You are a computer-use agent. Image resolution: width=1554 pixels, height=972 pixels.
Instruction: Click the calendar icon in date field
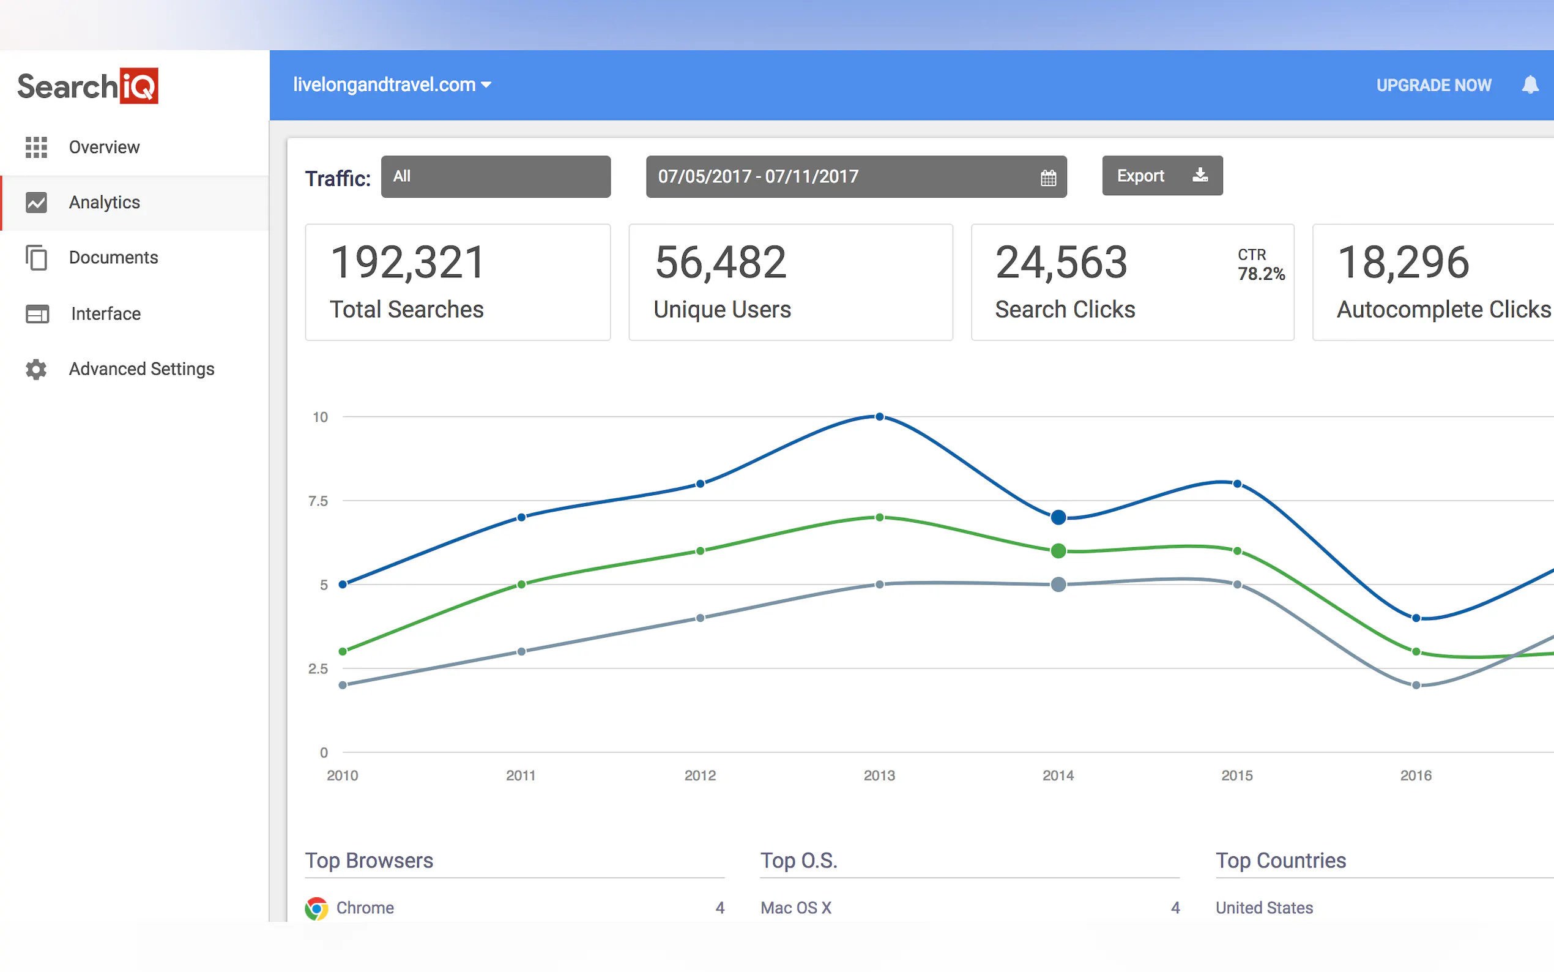(x=1048, y=178)
